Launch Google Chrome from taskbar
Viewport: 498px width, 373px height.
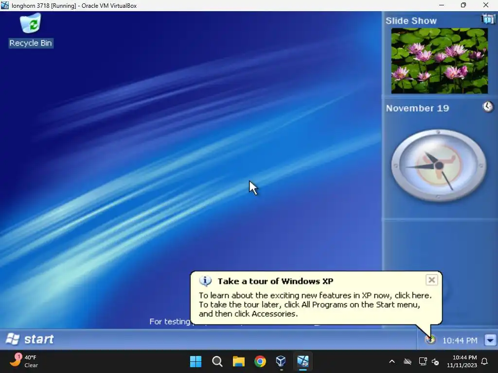pos(260,361)
